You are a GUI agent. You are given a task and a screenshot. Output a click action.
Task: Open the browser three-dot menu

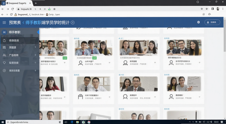tap(223, 9)
